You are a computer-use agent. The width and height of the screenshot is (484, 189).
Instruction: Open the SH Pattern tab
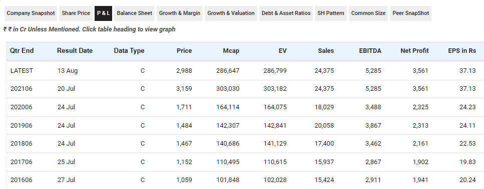(x=330, y=13)
